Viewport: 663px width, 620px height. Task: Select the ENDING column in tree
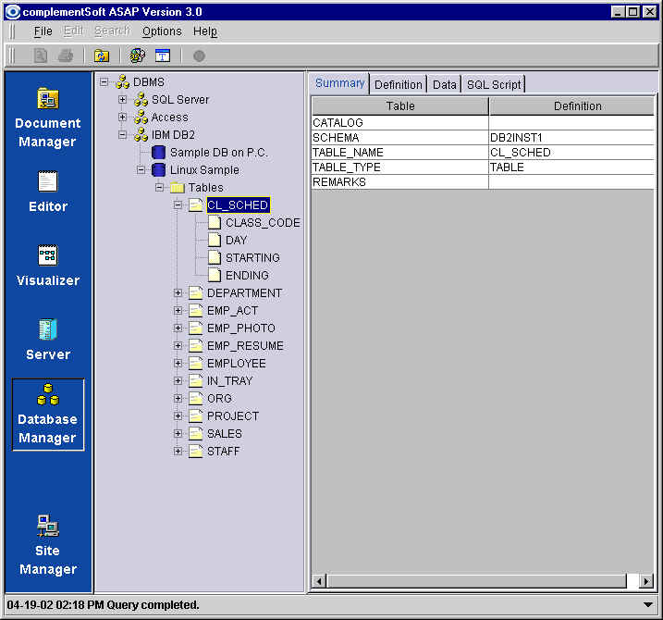(x=247, y=276)
